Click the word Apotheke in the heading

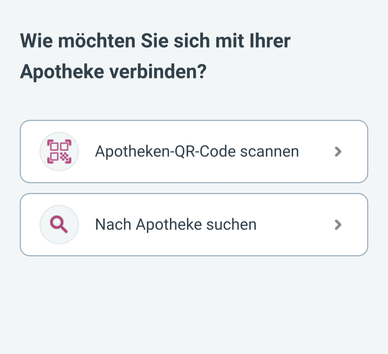[62, 72]
